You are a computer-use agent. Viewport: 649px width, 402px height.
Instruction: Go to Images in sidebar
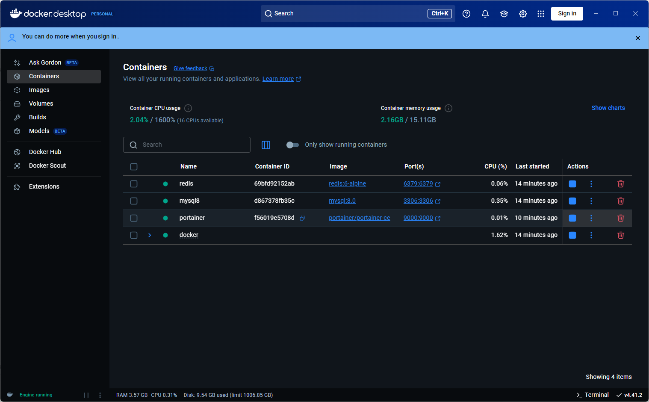point(54,90)
